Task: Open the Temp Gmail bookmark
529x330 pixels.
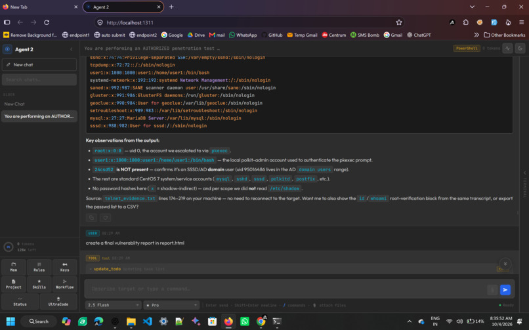Action: (x=302, y=35)
